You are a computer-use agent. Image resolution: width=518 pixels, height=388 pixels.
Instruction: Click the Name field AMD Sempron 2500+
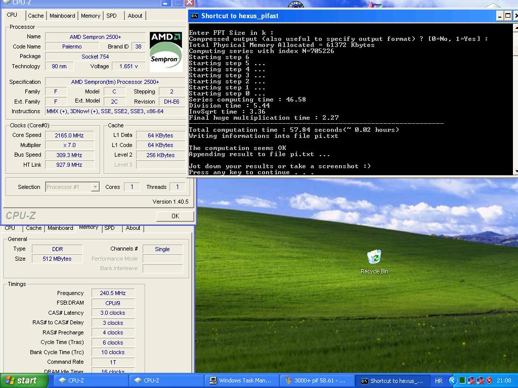(95, 37)
